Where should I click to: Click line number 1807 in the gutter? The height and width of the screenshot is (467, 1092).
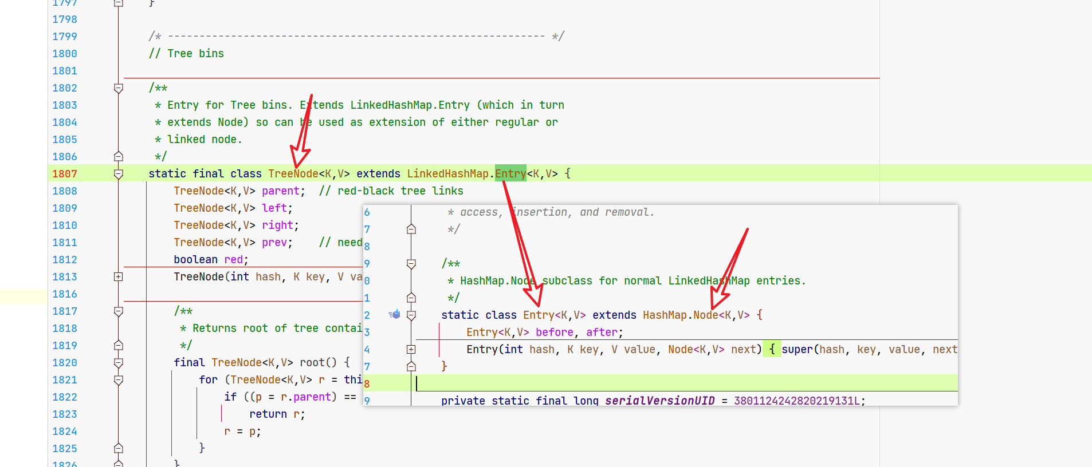pos(65,173)
